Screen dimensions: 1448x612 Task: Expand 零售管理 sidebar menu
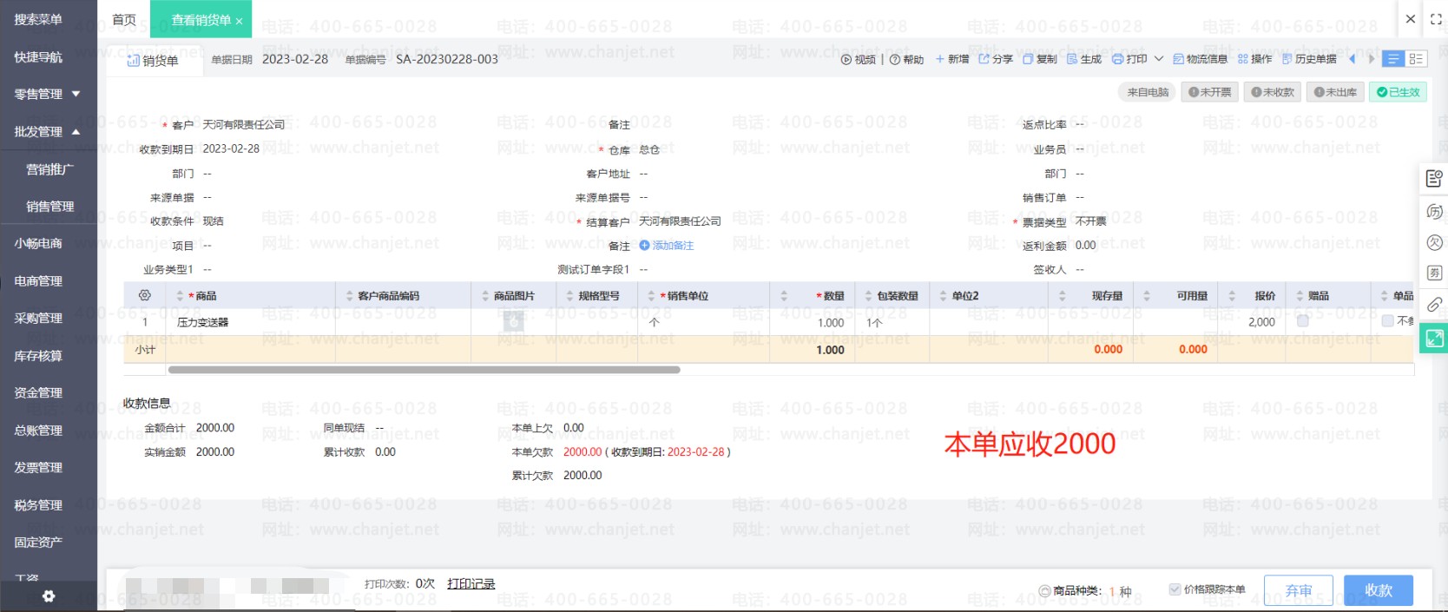(48, 94)
